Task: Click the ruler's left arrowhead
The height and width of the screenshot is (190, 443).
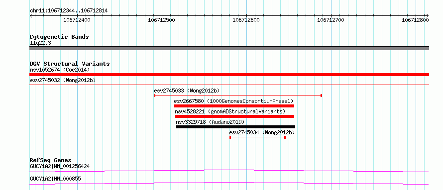Action: (31, 15)
